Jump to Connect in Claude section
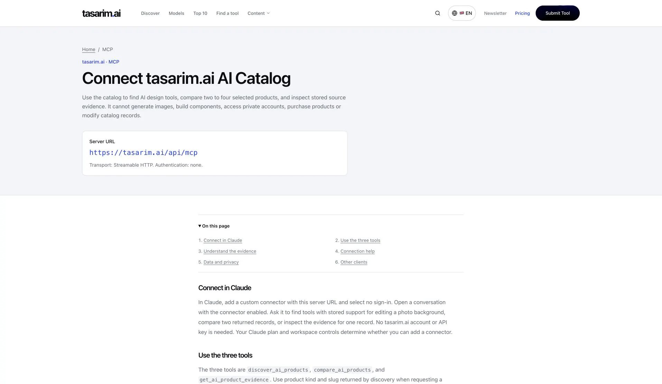662x384 pixels. [223, 240]
